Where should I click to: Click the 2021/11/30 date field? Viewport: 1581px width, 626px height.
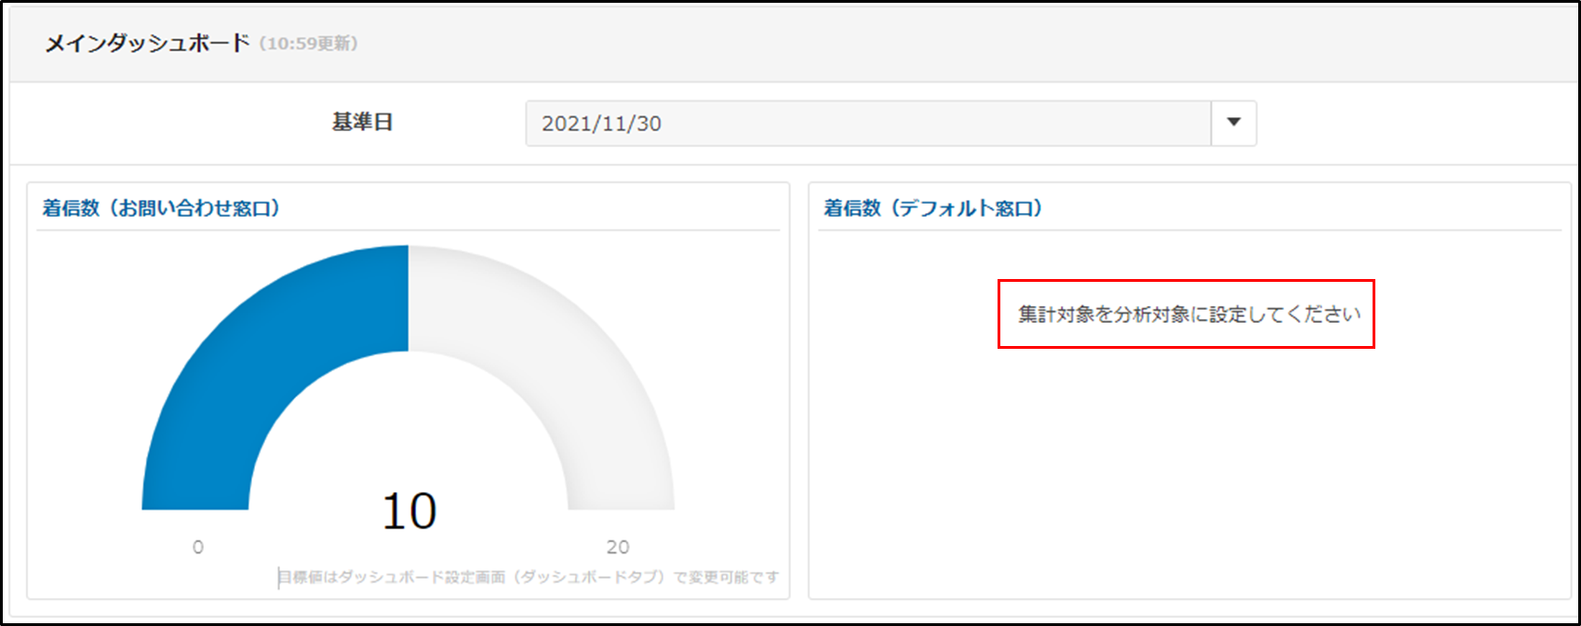click(867, 124)
